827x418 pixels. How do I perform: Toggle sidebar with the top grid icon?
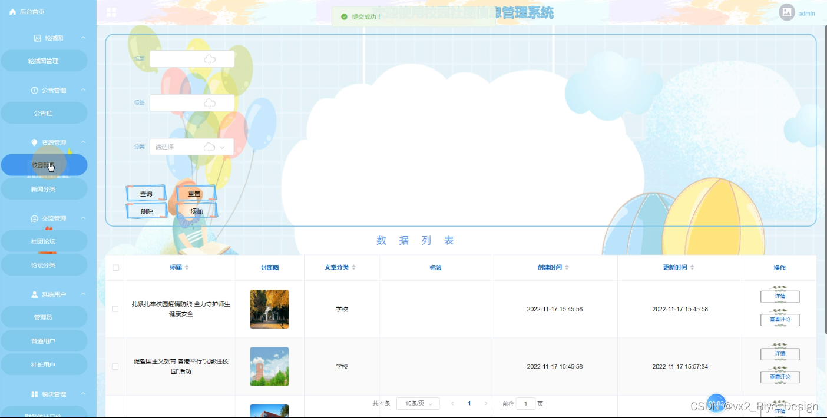111,12
